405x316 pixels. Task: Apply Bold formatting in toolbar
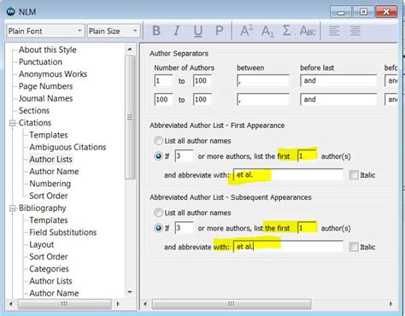coord(156,31)
